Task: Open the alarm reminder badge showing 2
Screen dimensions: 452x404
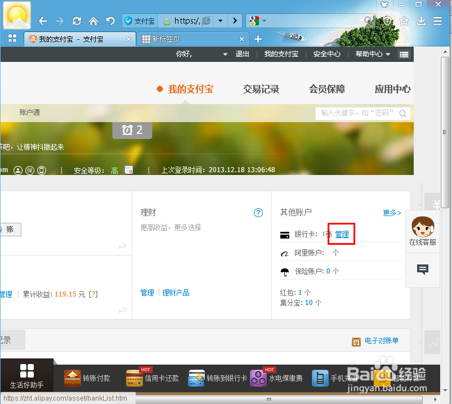Action: tap(132, 130)
